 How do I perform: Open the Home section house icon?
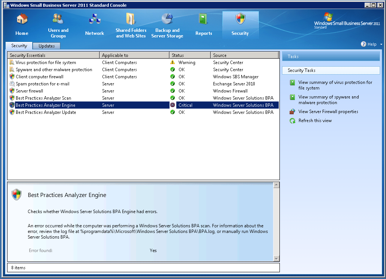tap(22, 19)
